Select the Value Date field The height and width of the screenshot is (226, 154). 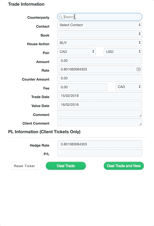point(100,105)
